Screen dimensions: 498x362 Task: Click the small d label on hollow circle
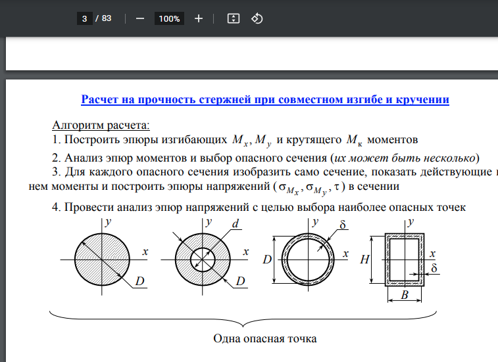coord(234,225)
